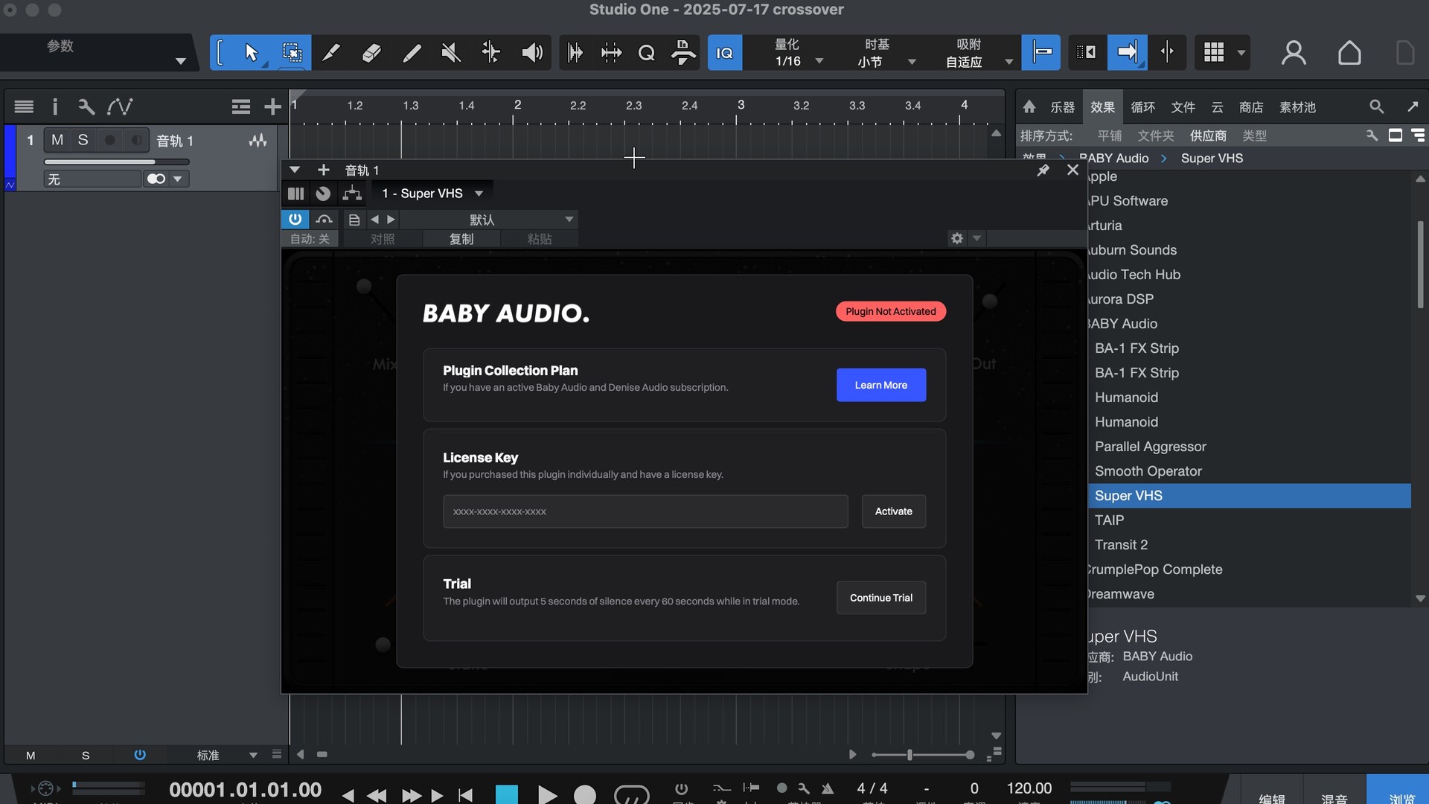Click the 复制 copy button
Image resolution: width=1429 pixels, height=804 pixels.
coord(461,239)
